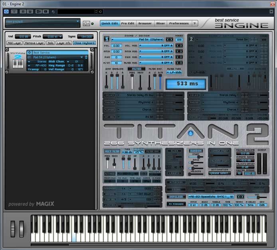
Task: Open the ? help tab
Action: click(x=194, y=23)
